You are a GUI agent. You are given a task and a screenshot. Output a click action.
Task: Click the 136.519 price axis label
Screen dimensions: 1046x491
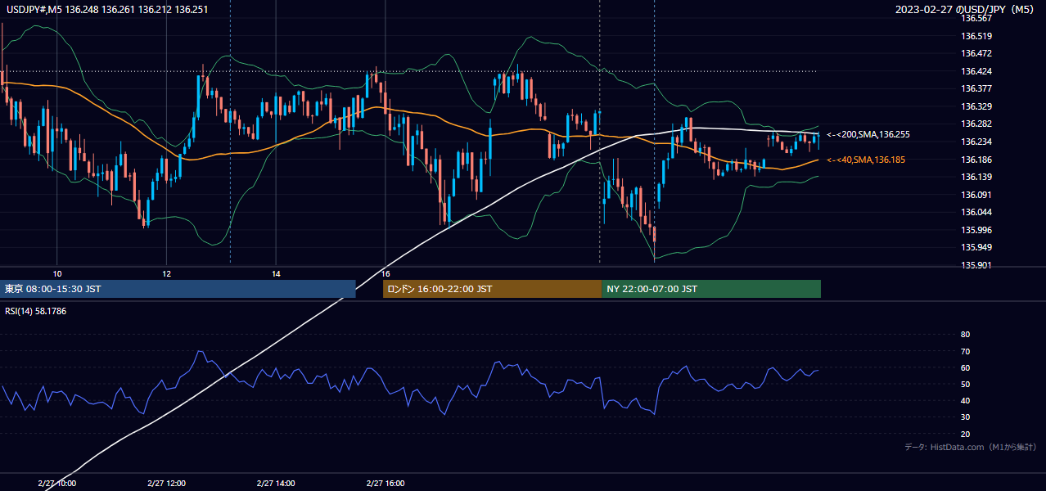(976, 36)
